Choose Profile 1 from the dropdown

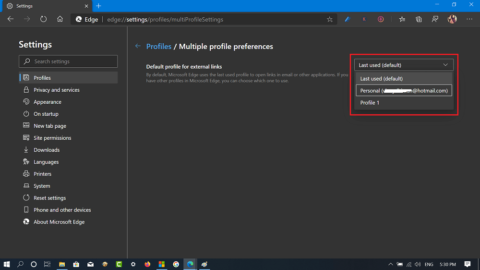(x=404, y=103)
